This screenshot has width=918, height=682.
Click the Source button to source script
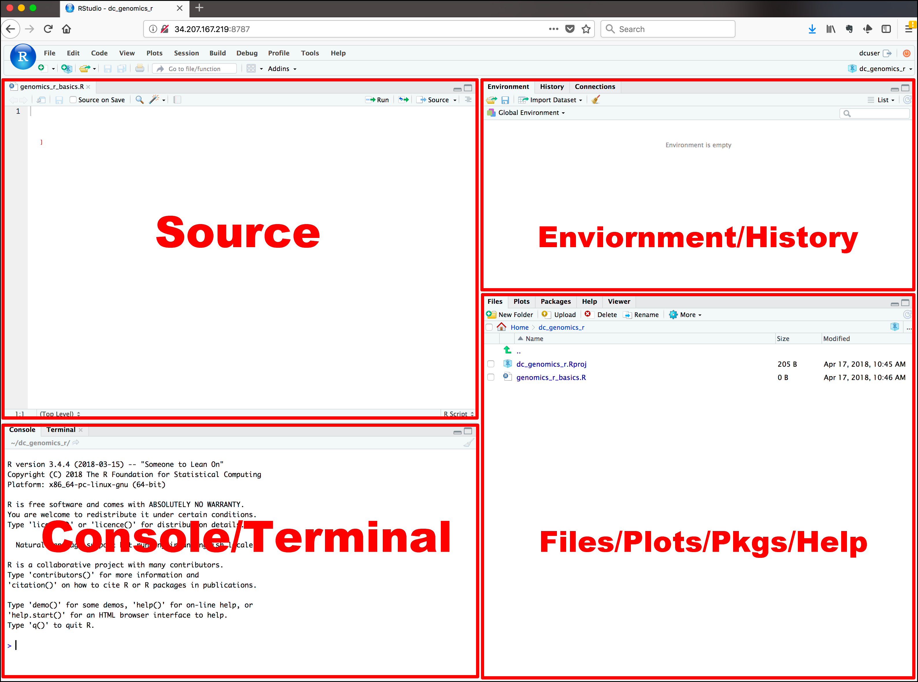pos(436,100)
